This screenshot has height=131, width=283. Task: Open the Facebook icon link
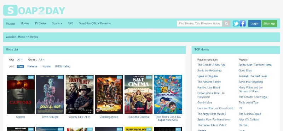pos(243,23)
